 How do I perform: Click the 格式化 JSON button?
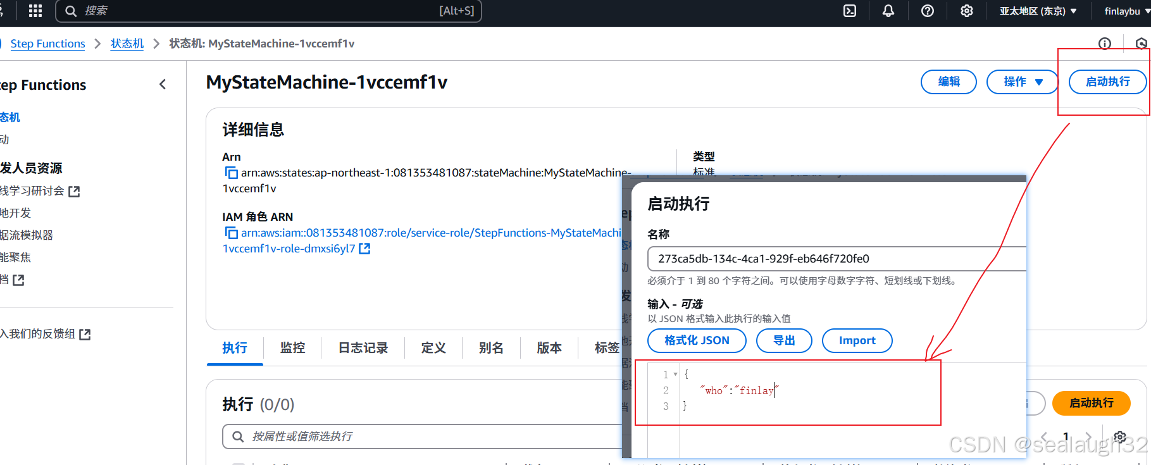697,340
